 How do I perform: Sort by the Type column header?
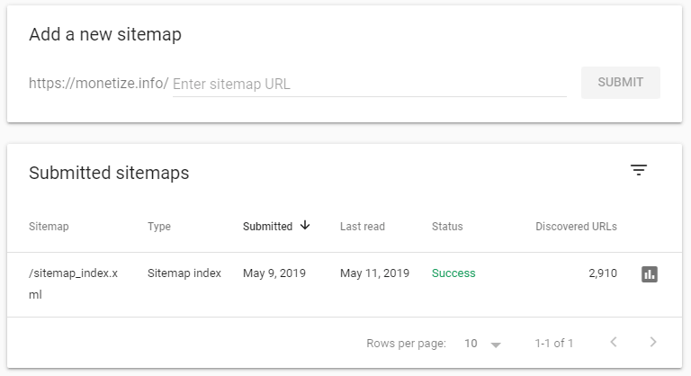coord(159,227)
